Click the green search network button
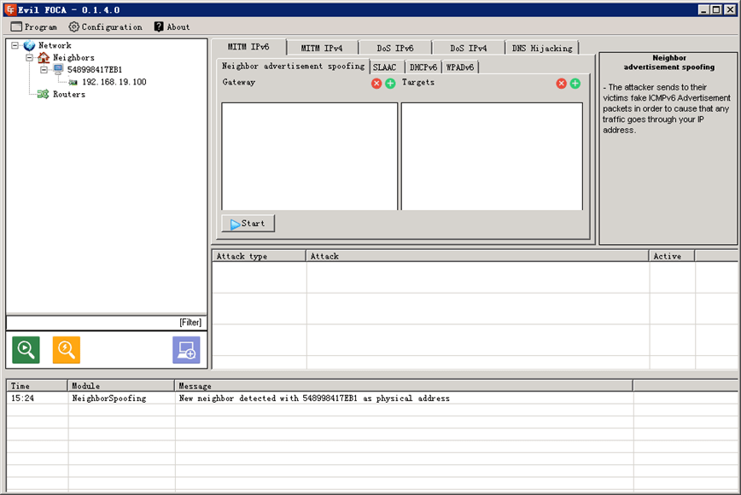Screen dimensions: 741x495 click(26, 350)
